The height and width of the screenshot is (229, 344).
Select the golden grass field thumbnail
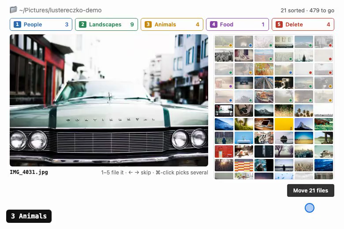coord(284,111)
